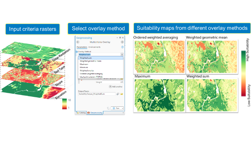Open the Run button dropdown arrow
Viewport: 251px width, 141px height.
[x=122, y=108]
